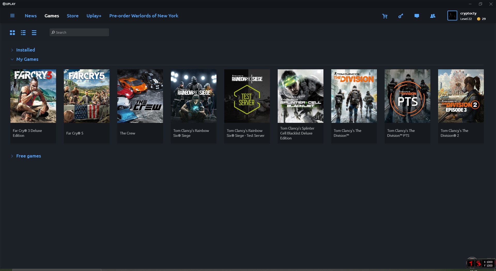Image resolution: width=496 pixels, height=271 pixels.
Task: Click the Uplay coin balance icon
Action: [478, 19]
